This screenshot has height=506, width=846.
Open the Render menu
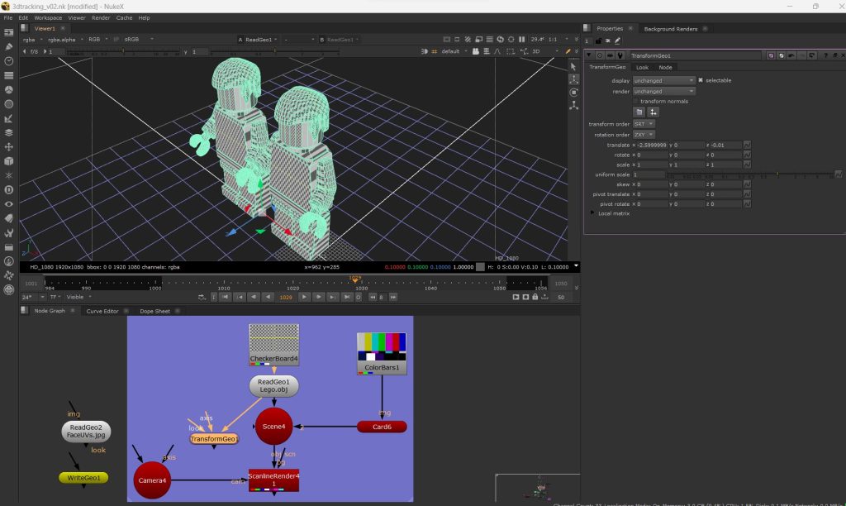point(101,18)
